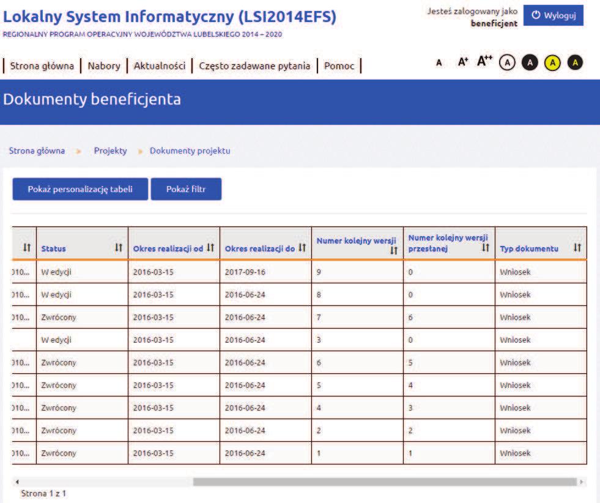Sort by Numer kolejny wersji przesłanej arrows
This screenshot has height=503, width=600.
[x=486, y=248]
